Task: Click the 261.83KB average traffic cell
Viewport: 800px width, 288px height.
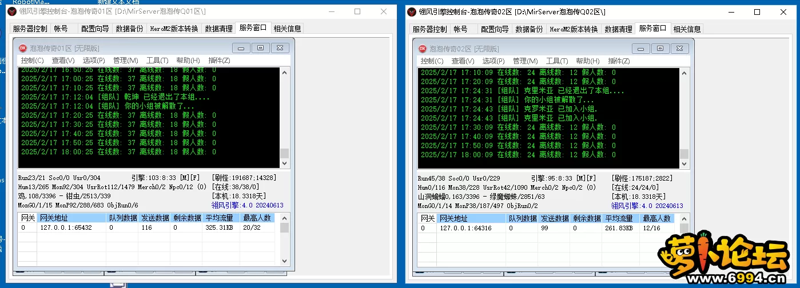Action: coord(619,228)
